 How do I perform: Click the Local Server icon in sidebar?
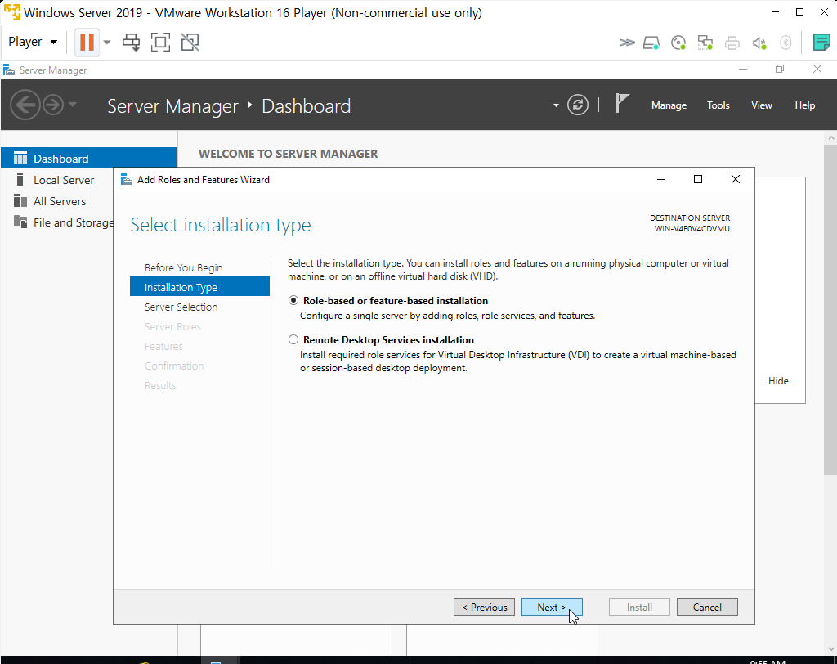[x=20, y=179]
